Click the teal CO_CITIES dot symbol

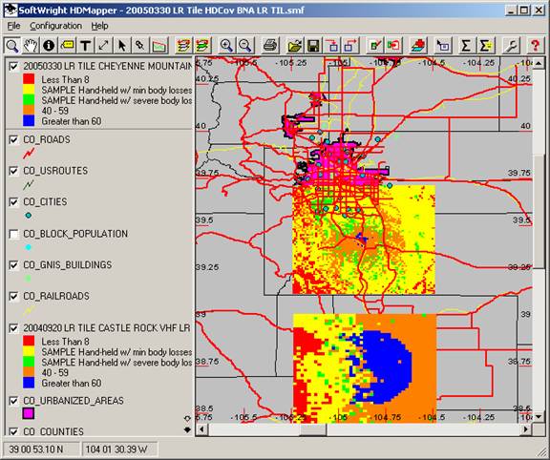coord(29,216)
